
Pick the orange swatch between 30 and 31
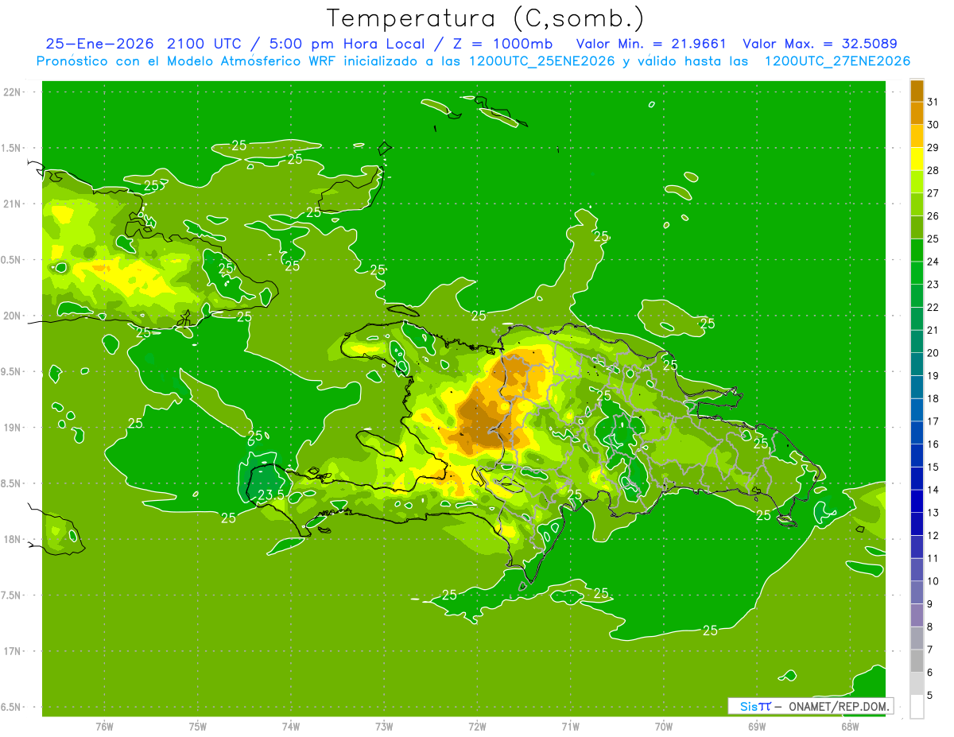coord(917,114)
